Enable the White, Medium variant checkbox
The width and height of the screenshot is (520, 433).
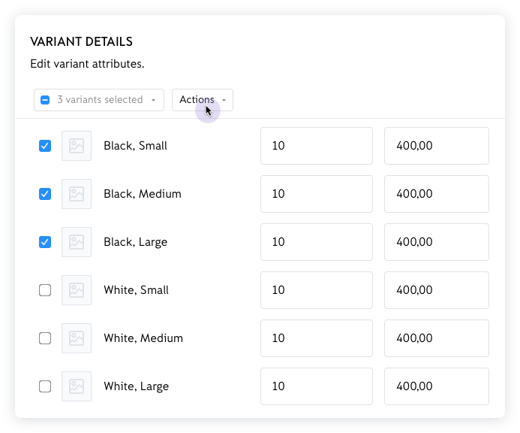click(45, 338)
